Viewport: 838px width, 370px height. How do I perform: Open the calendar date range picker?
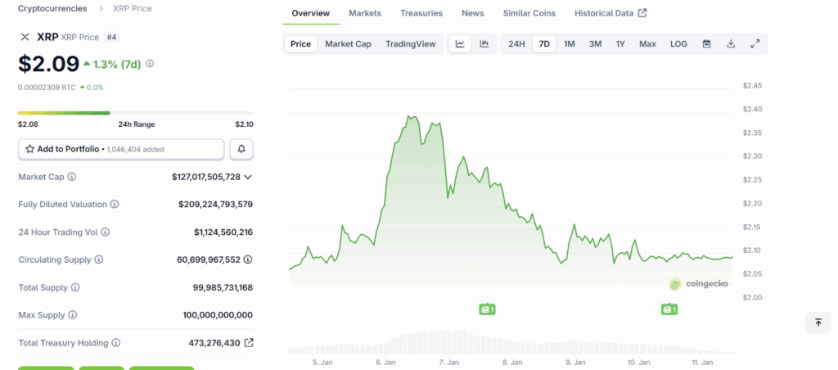tap(706, 44)
